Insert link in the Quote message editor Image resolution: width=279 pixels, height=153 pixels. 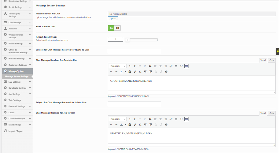171,66
